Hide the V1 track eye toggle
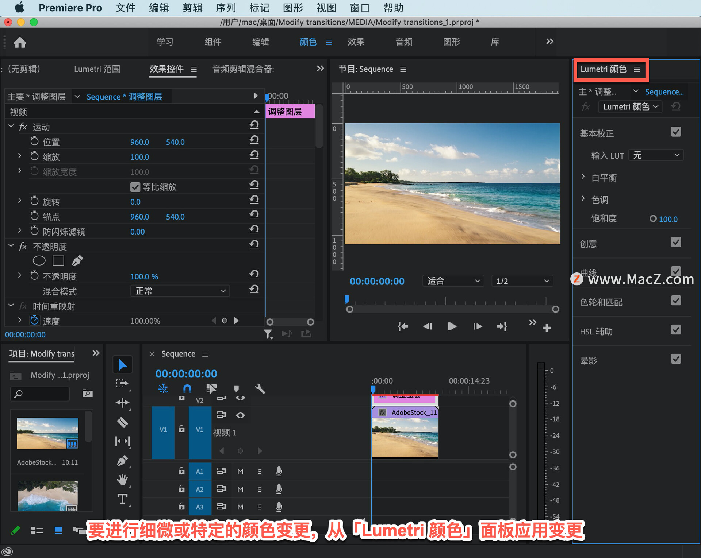This screenshot has height=558, width=701. pyautogui.click(x=240, y=415)
